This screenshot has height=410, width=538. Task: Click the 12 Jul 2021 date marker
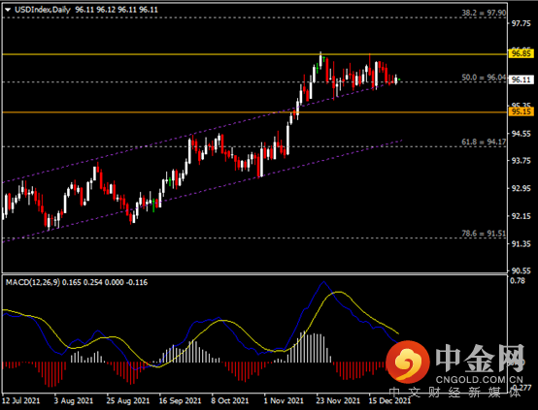tap(20, 400)
